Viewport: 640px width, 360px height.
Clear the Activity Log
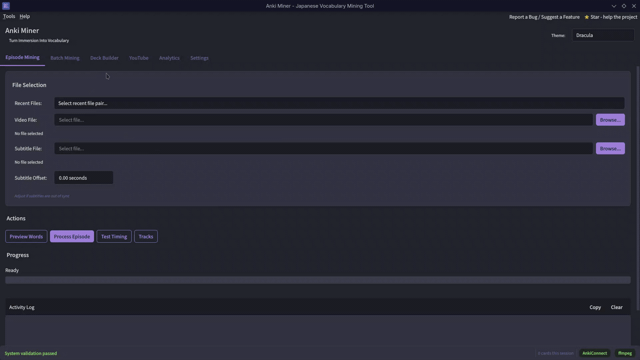pos(616,307)
